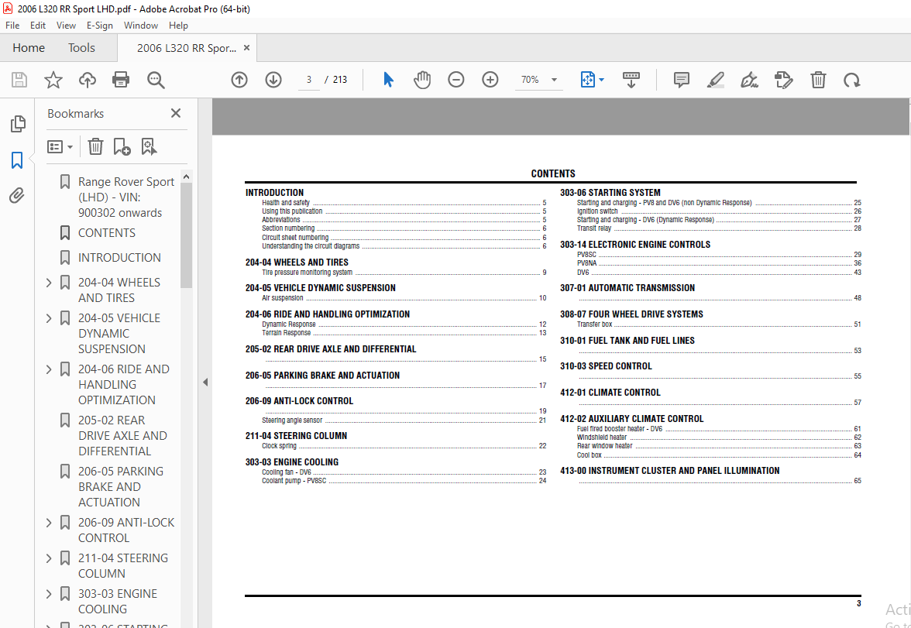Add a new bookmark
The image size is (911, 628).
tap(122, 146)
